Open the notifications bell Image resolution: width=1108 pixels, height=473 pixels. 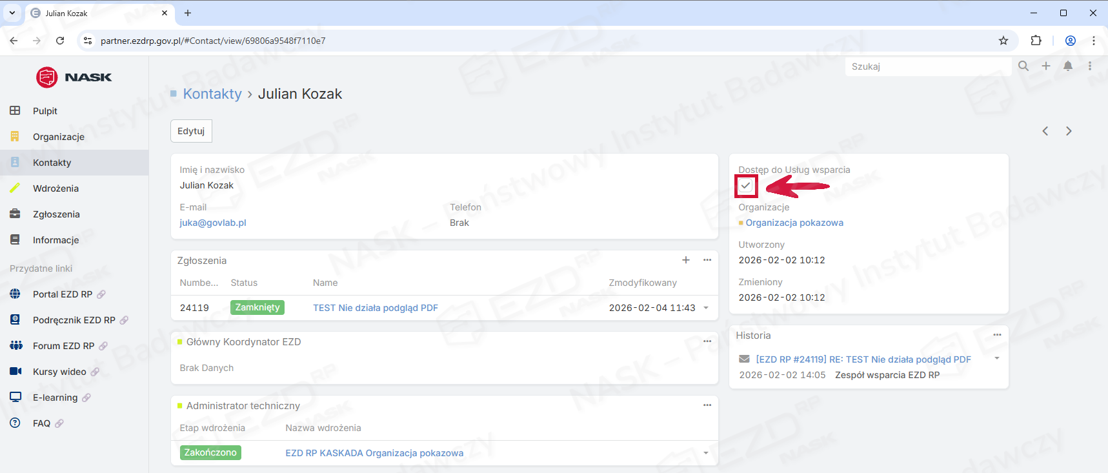[x=1068, y=66]
